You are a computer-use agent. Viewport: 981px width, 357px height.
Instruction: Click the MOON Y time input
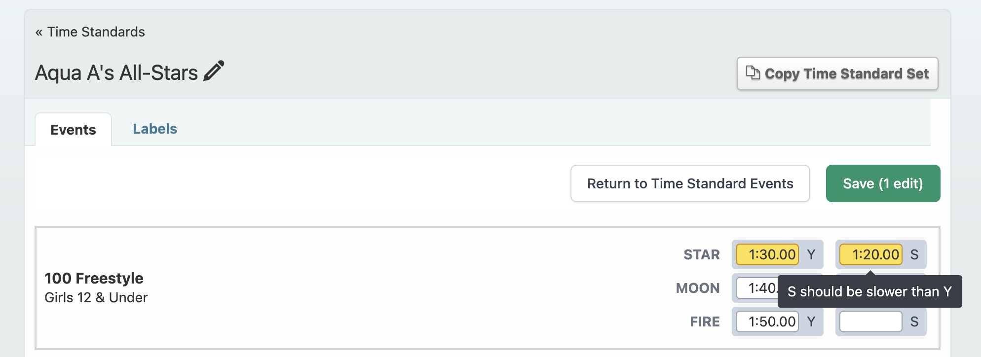click(757, 288)
